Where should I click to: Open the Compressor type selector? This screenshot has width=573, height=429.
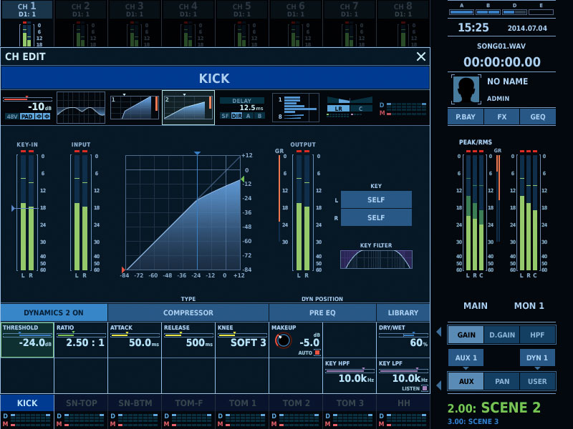pyautogui.click(x=188, y=312)
